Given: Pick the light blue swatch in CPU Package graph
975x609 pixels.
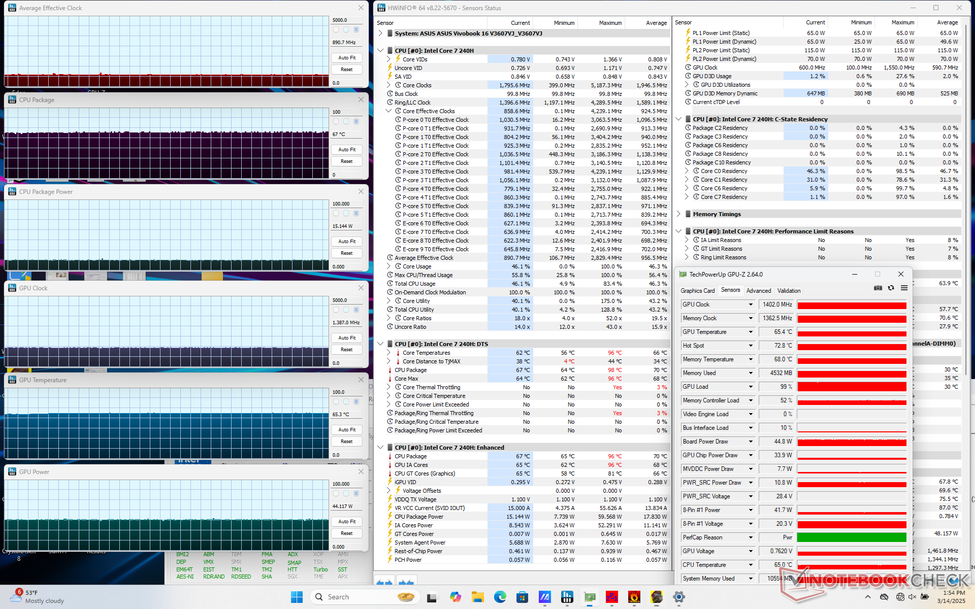Looking at the screenshot, I should [x=346, y=122].
